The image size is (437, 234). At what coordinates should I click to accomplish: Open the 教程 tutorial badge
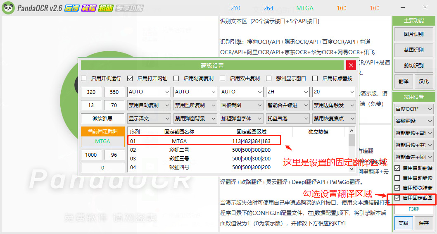click(x=88, y=8)
